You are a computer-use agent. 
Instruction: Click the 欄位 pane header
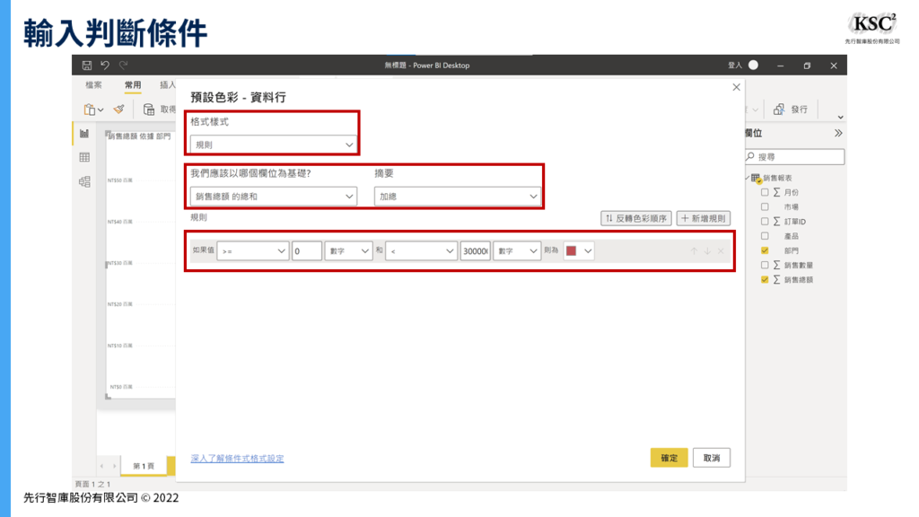coord(754,133)
